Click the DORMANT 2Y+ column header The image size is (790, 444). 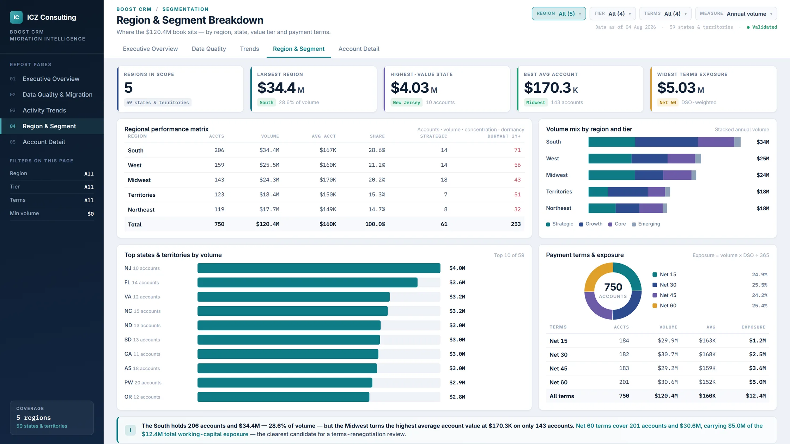pyautogui.click(x=504, y=136)
